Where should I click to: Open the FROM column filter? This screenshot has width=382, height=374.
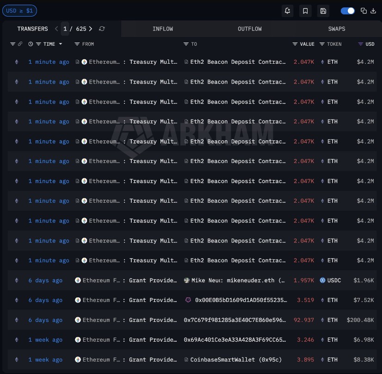(77, 44)
